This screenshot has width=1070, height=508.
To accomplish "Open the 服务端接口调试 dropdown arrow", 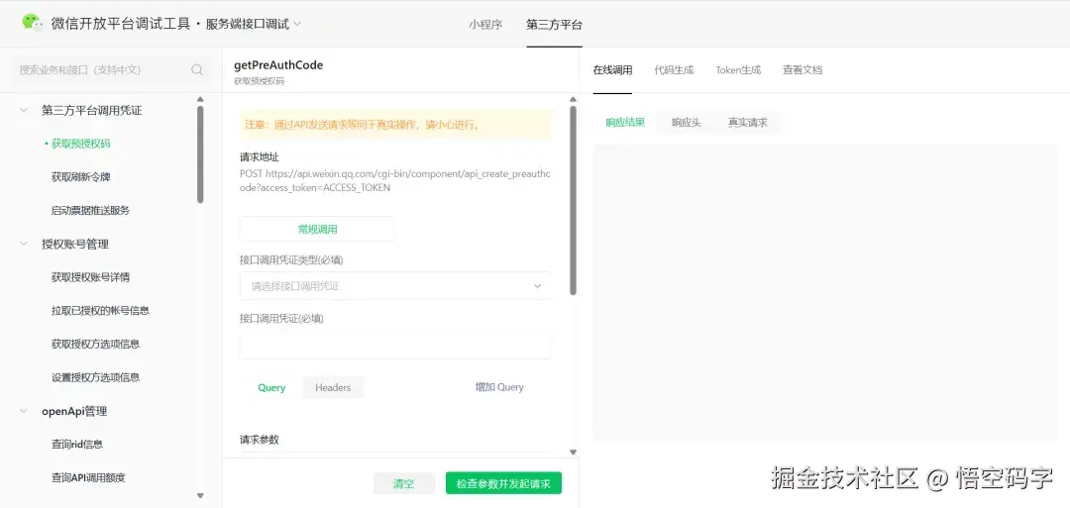I will pos(297,24).
